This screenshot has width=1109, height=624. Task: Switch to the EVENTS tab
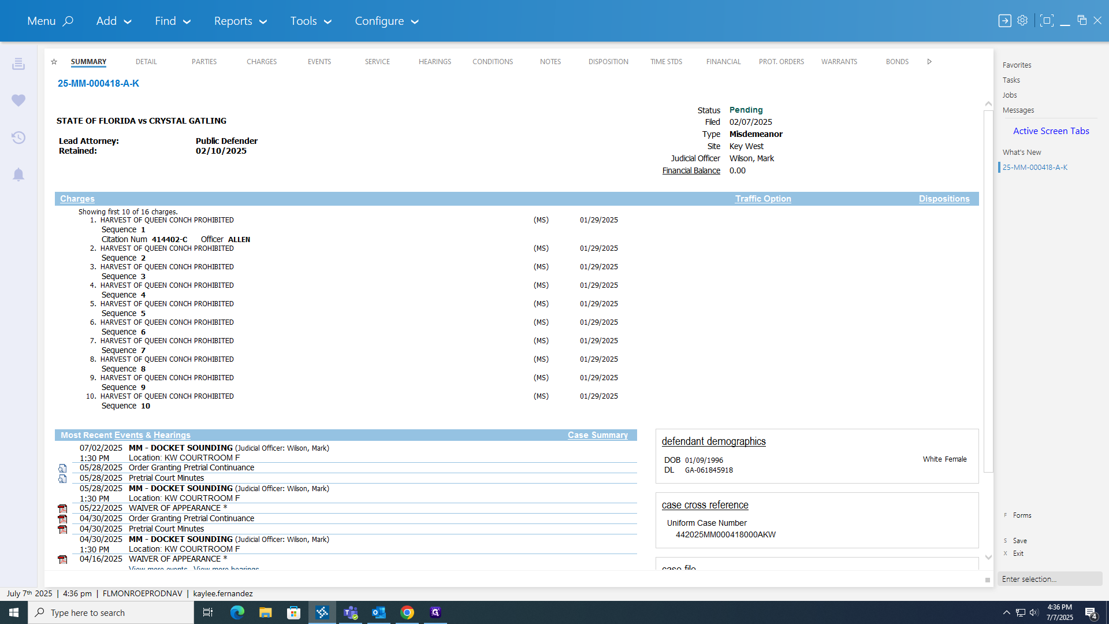tap(319, 62)
